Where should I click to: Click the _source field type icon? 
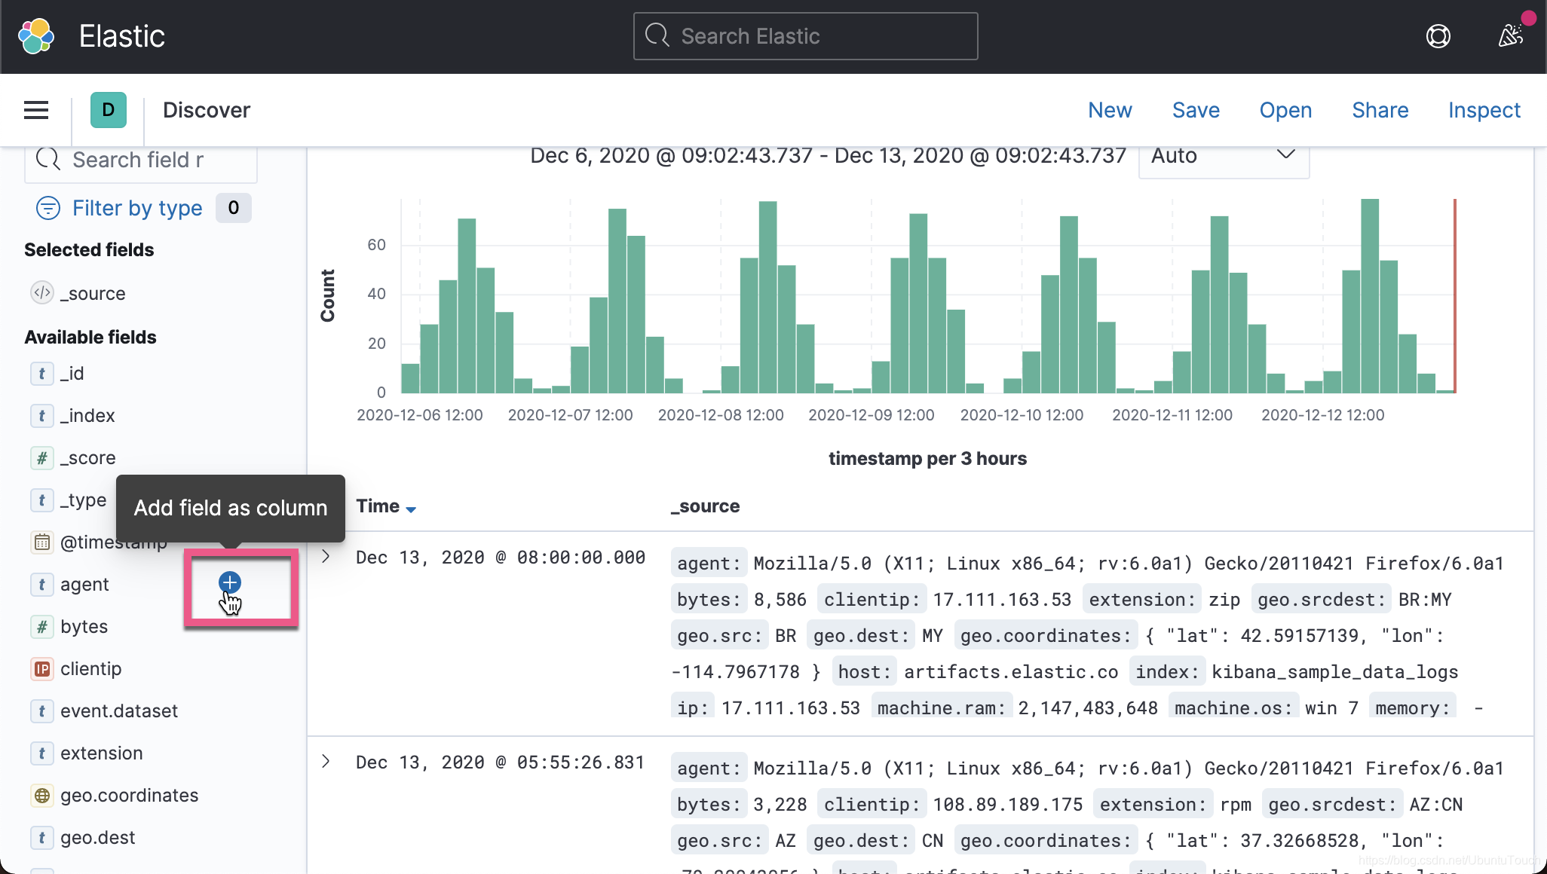tap(42, 293)
